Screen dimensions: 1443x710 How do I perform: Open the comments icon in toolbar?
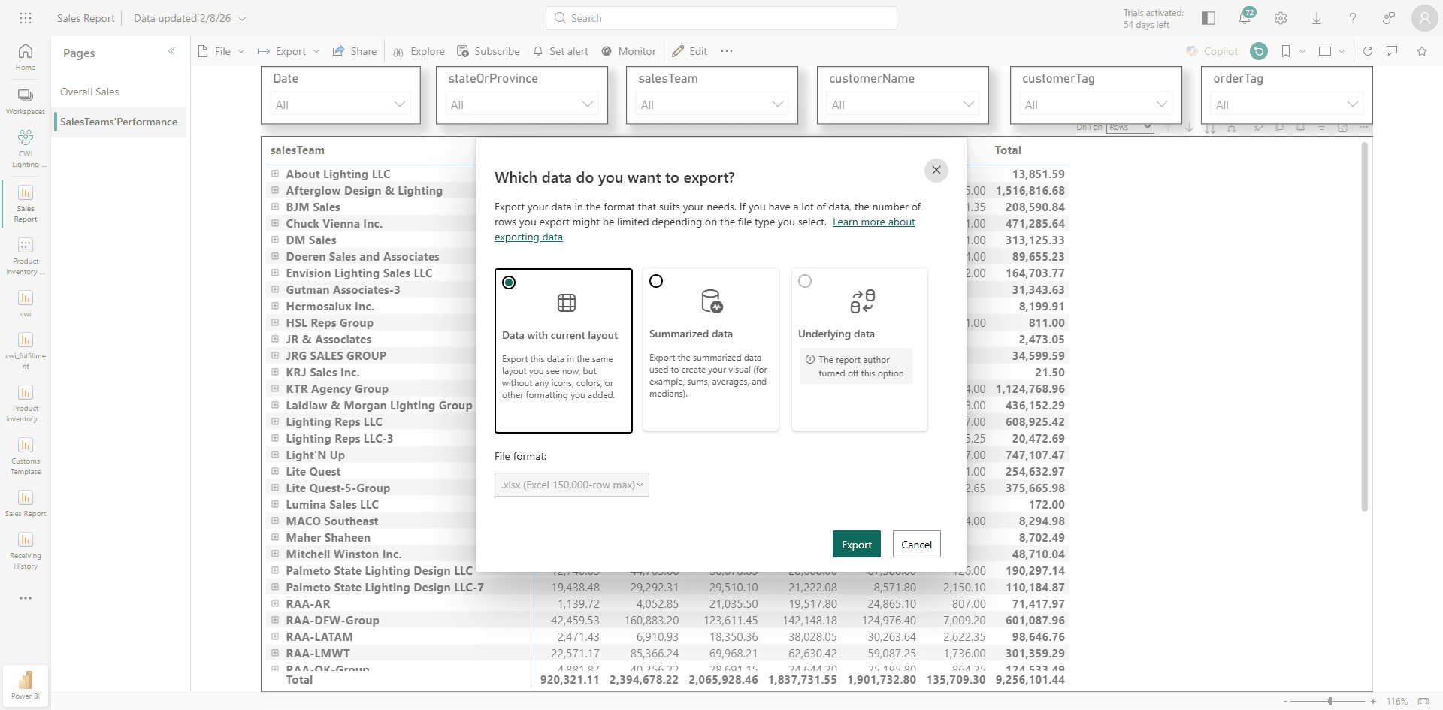[x=1392, y=51]
